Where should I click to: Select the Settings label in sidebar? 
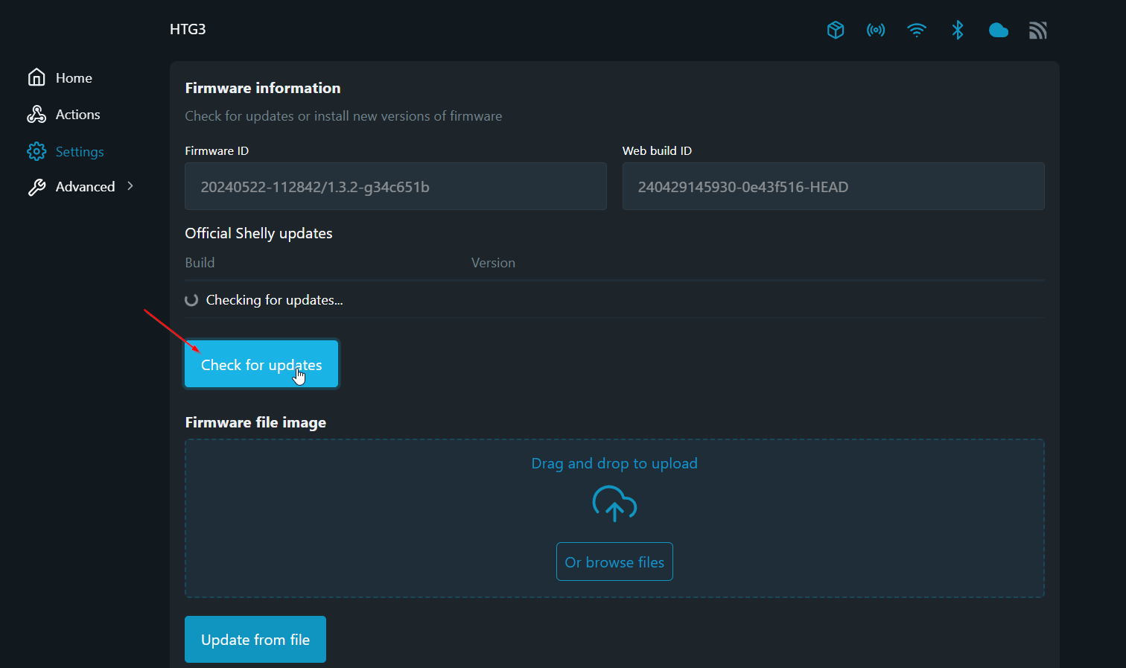[x=80, y=152]
